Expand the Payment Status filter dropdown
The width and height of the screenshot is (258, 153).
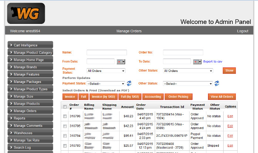pos(106,71)
